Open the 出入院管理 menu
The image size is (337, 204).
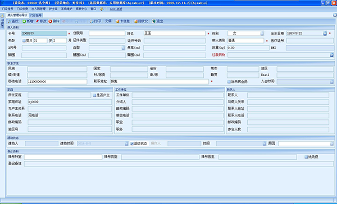tap(38, 9)
